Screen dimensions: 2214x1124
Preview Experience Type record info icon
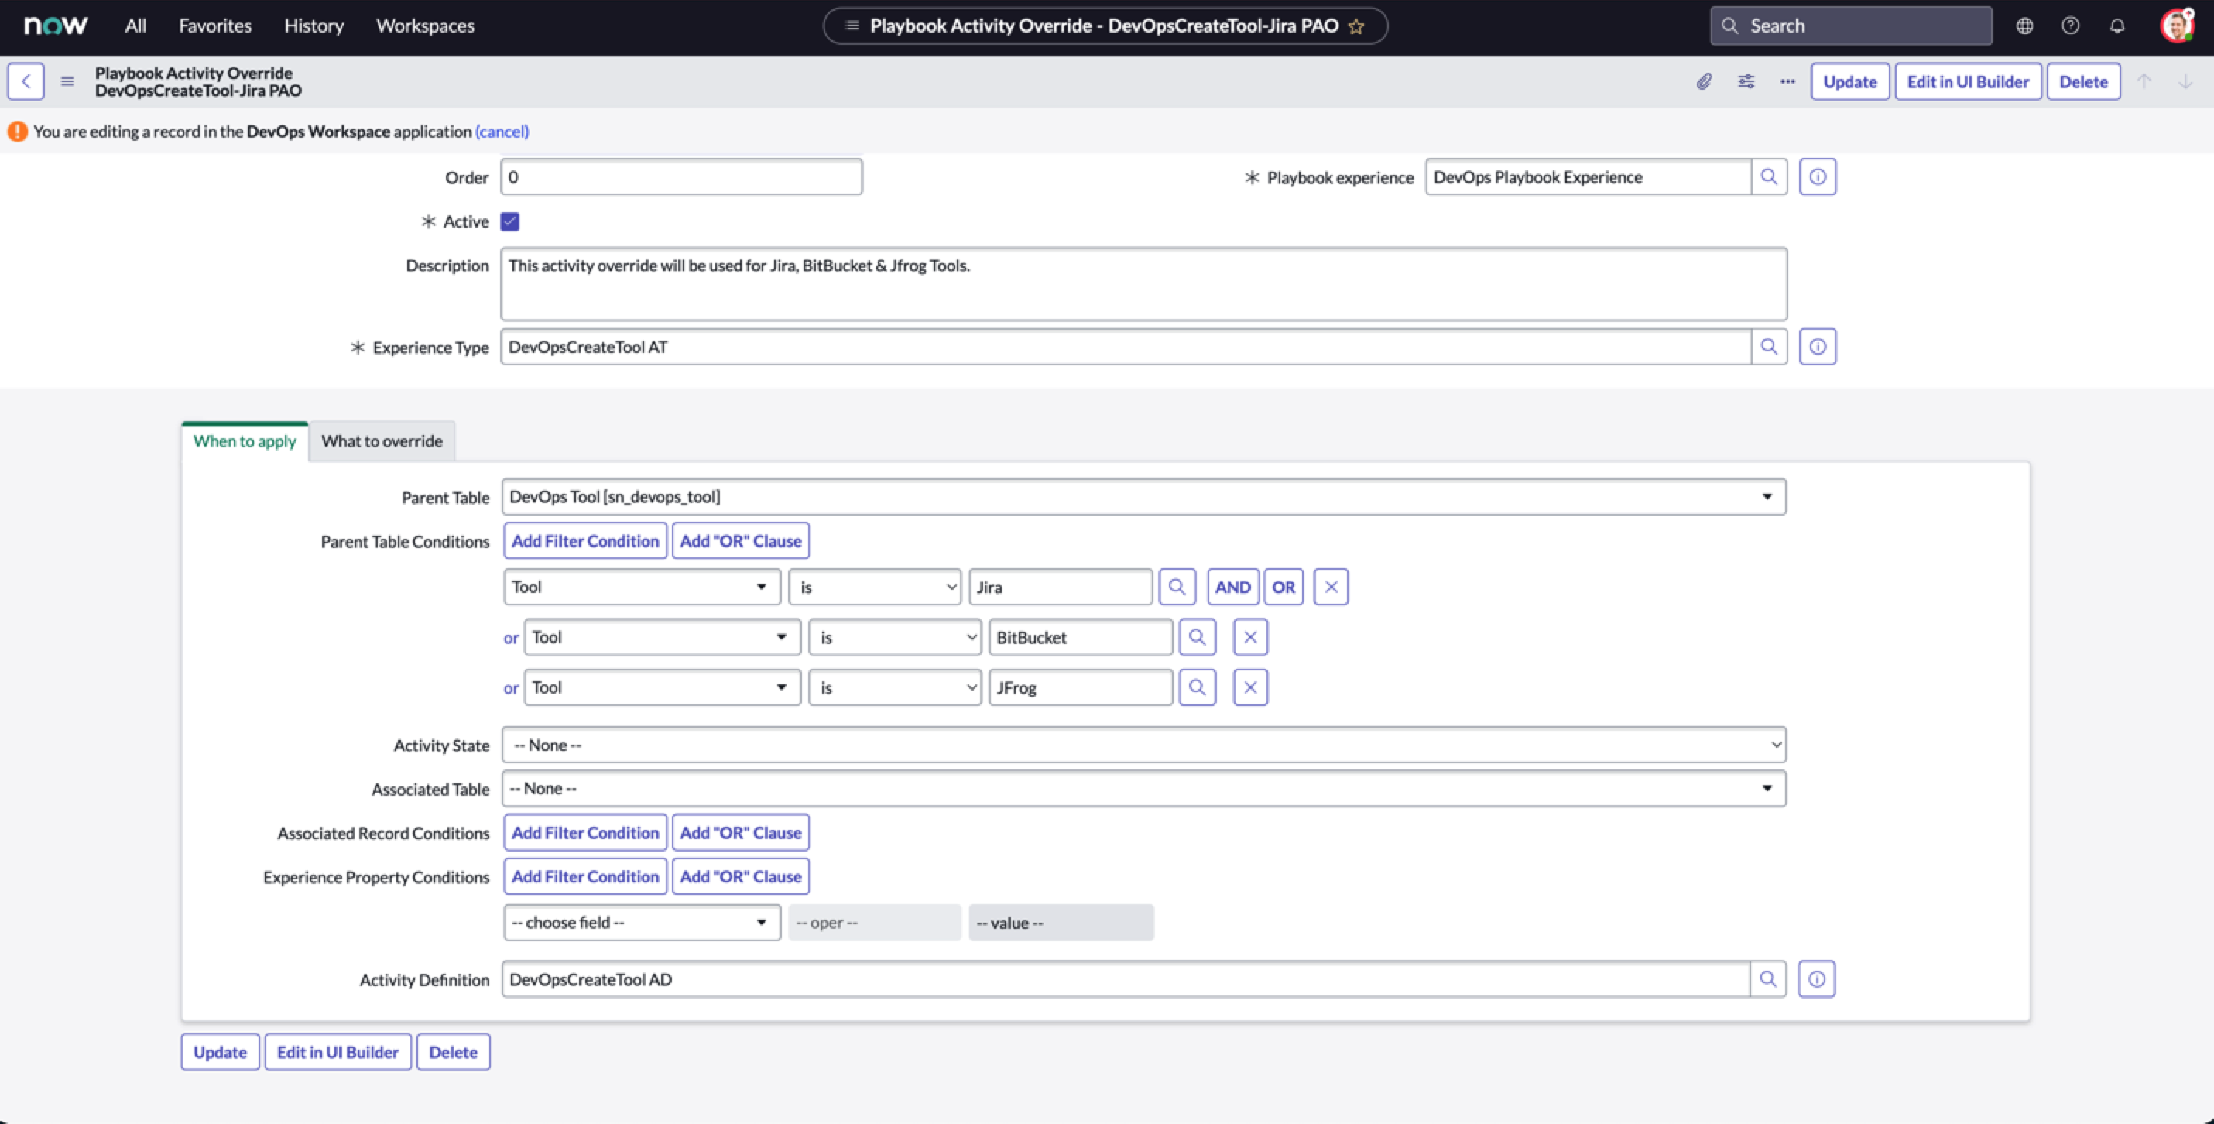(1818, 347)
